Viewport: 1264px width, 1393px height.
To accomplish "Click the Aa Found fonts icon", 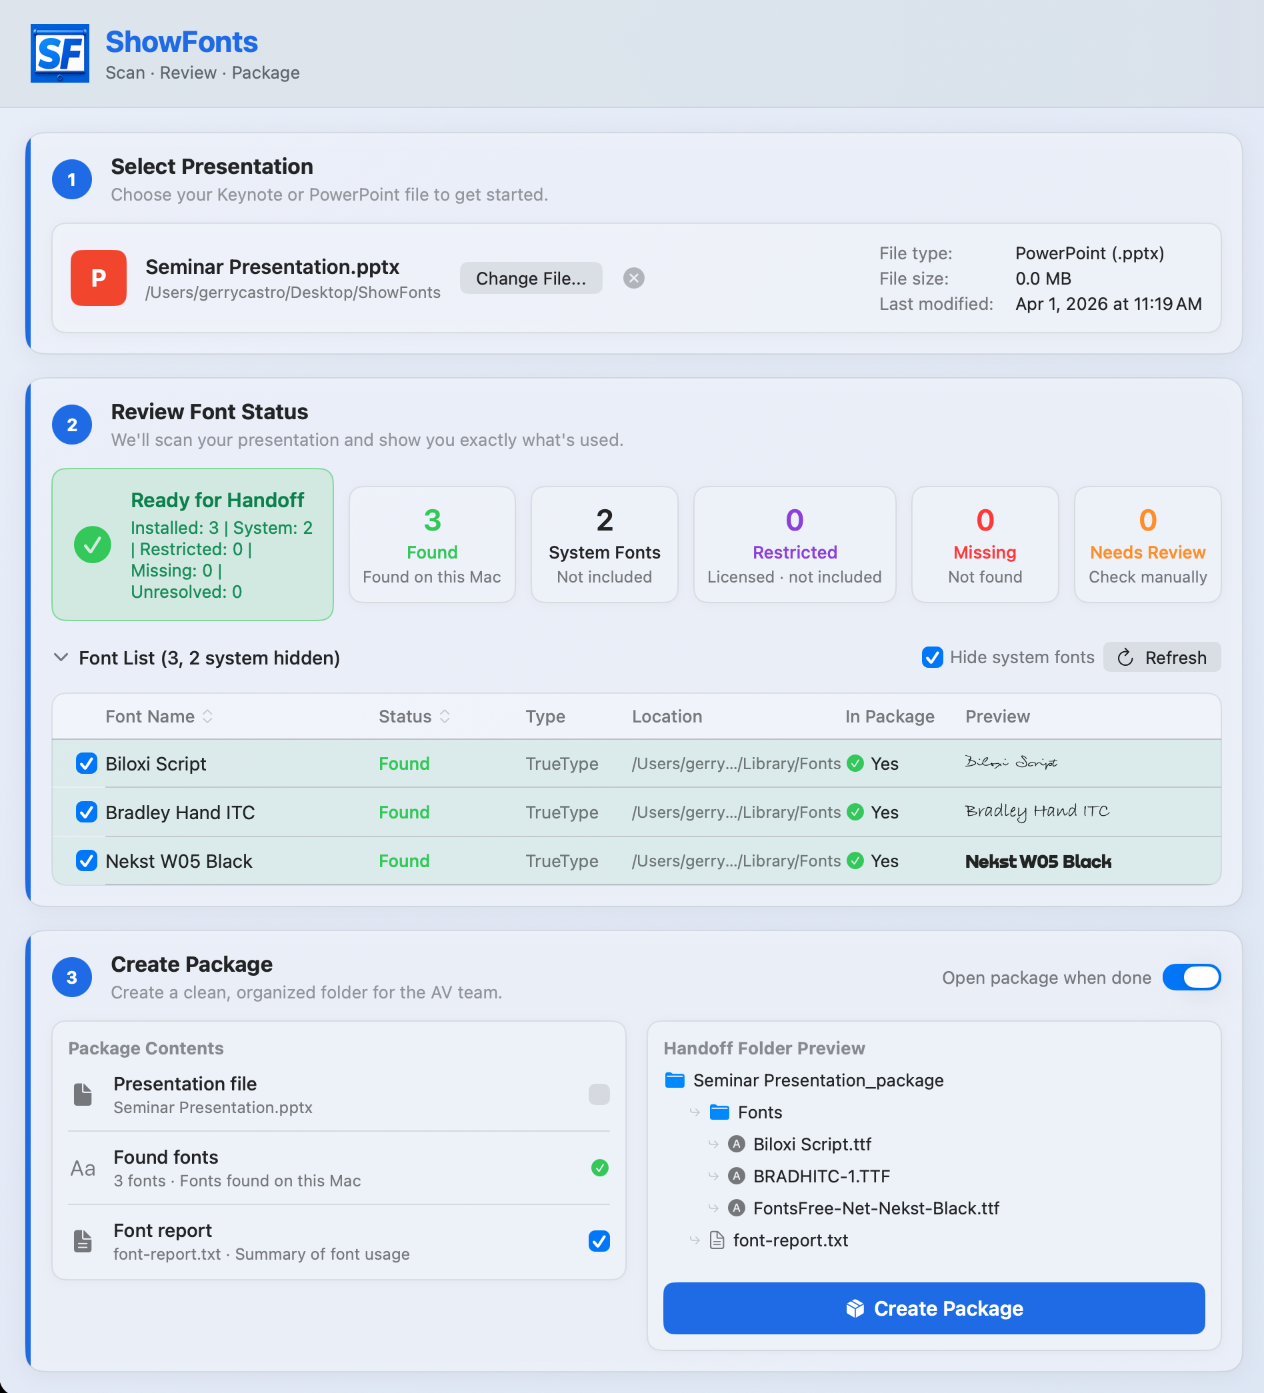I will (x=83, y=1168).
